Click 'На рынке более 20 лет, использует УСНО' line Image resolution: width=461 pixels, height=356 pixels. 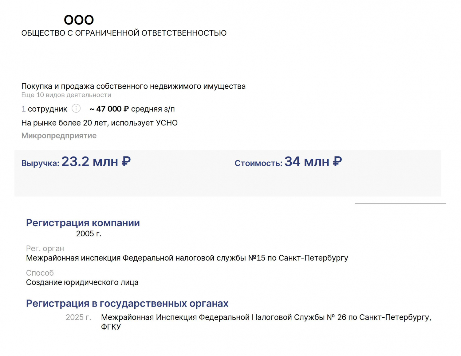pos(99,123)
